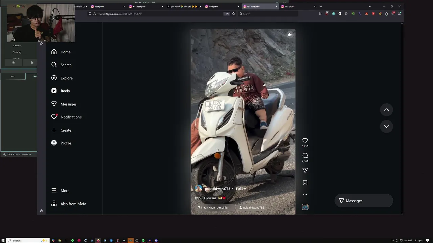The image size is (433, 243).
Task: Click save icon button in GoXLR window
Action: click(x=13, y=63)
